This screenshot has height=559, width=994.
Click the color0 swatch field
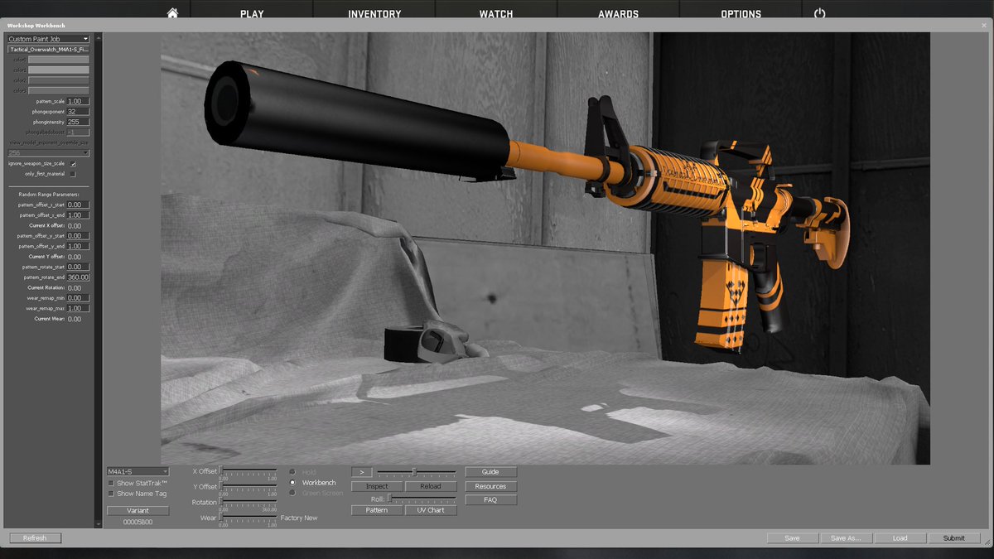[x=58, y=59]
